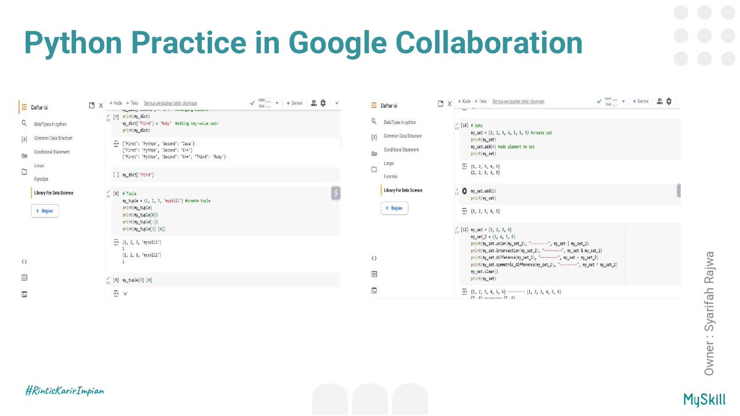Image resolution: width=740 pixels, height=416 pixels.
Task: Click Bagian add section button in left notebook
Action: [x=45, y=211]
